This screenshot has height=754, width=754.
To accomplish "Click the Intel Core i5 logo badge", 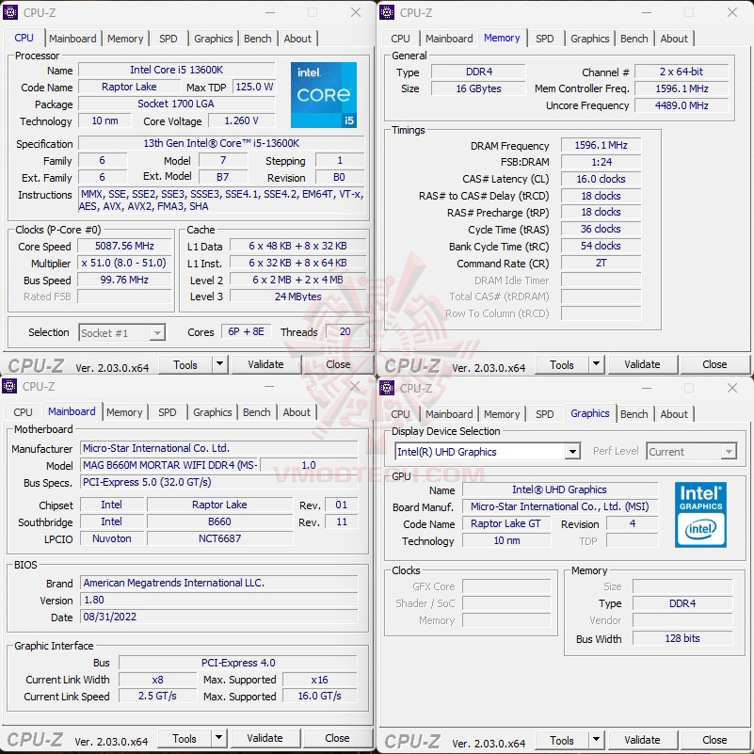I will click(x=324, y=95).
